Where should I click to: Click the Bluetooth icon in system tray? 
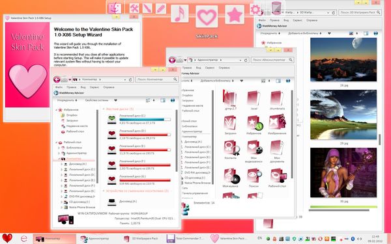[x=353, y=239]
